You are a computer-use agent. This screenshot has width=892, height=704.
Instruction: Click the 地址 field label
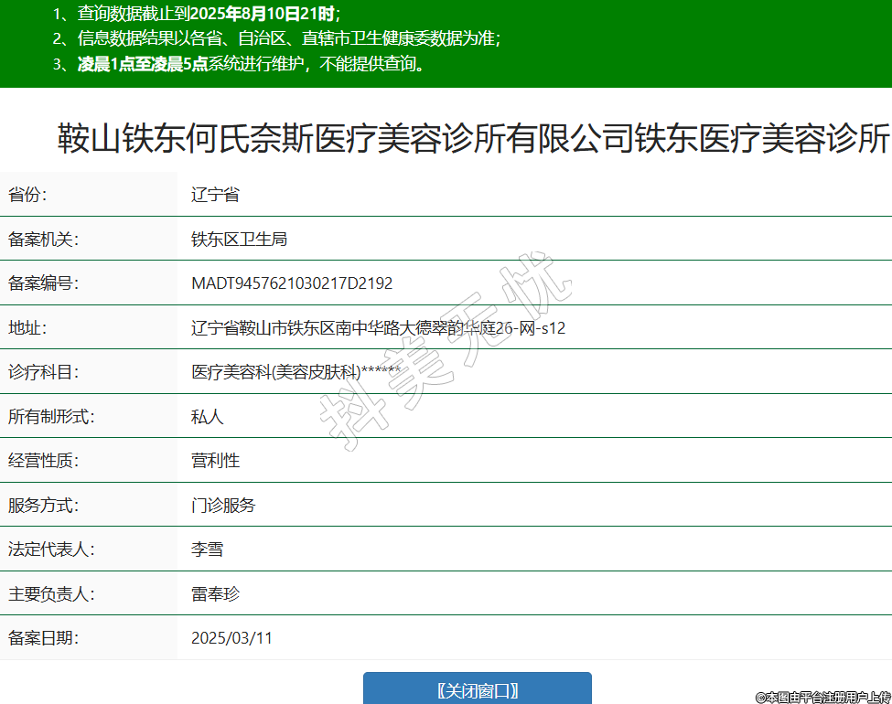click(x=27, y=328)
